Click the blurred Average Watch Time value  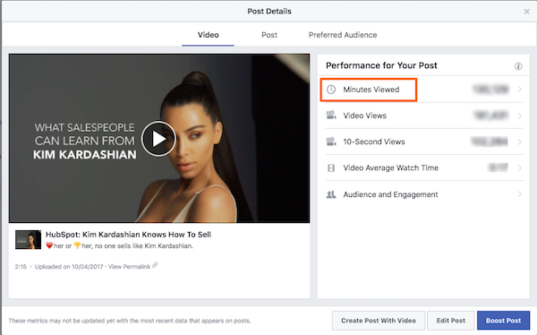(498, 167)
